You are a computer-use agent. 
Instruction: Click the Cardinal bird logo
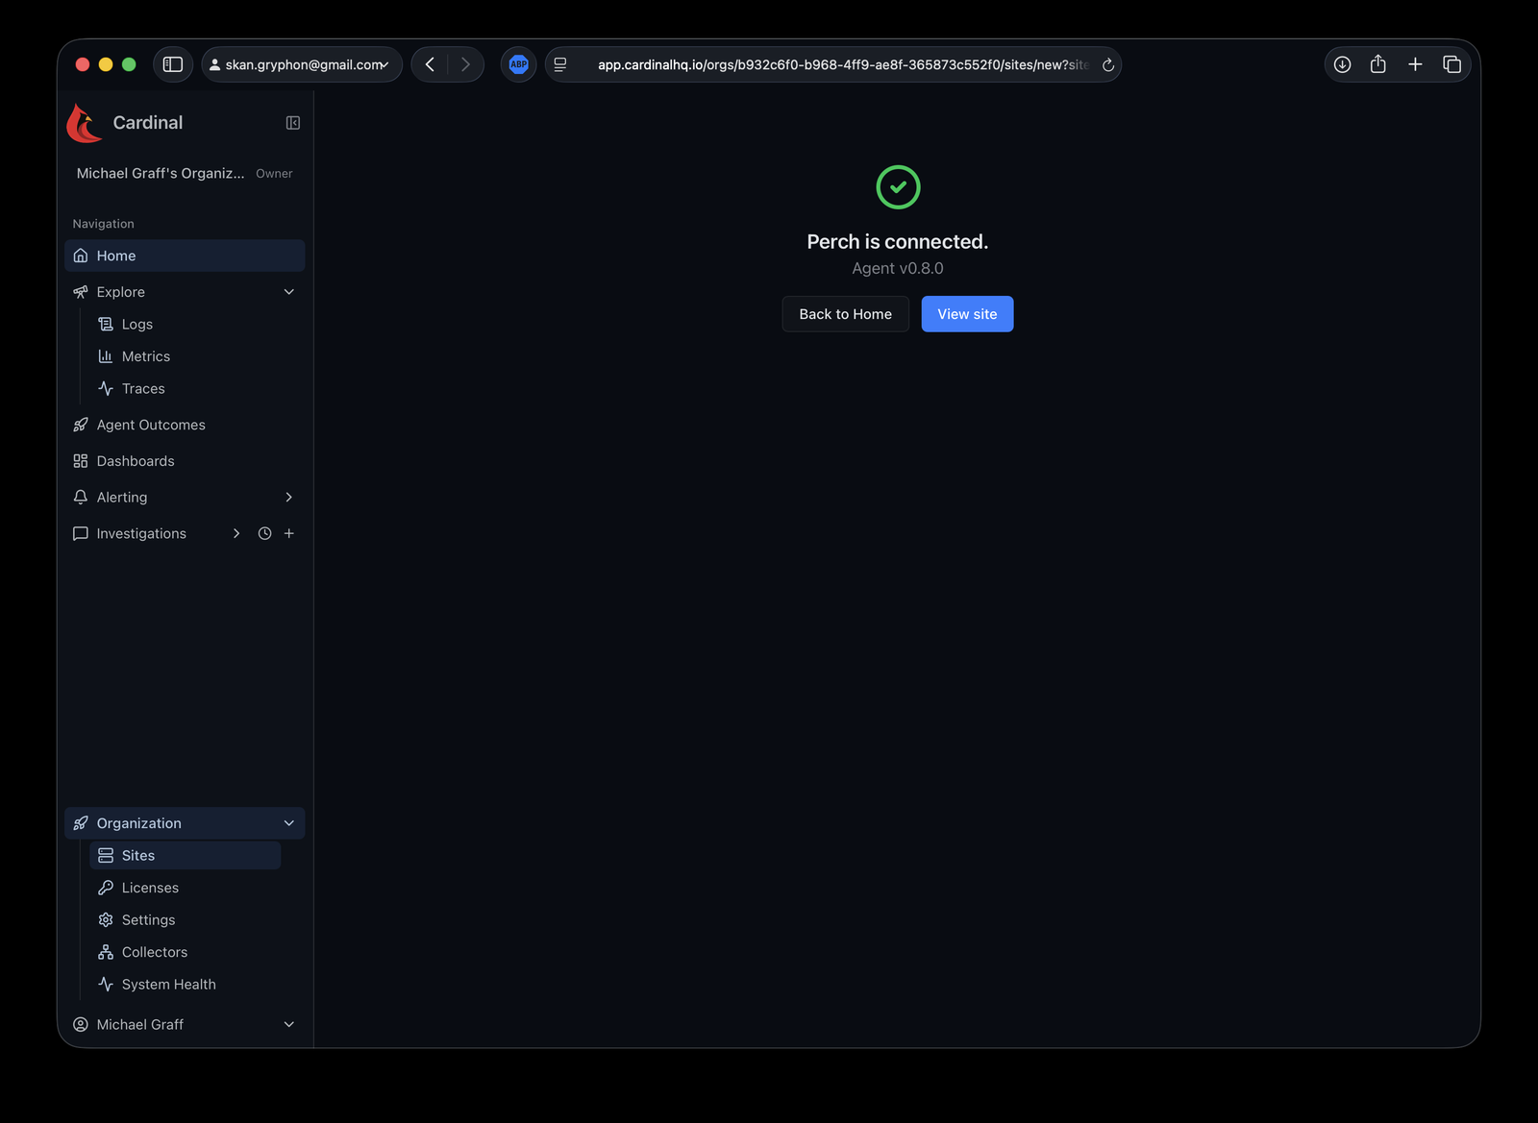(85, 123)
